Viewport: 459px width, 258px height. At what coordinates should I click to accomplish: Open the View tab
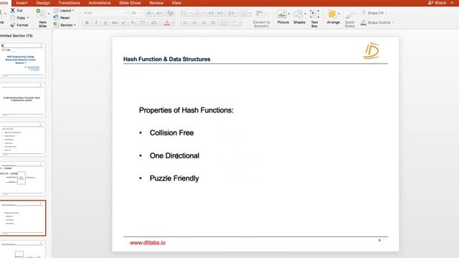(x=176, y=3)
